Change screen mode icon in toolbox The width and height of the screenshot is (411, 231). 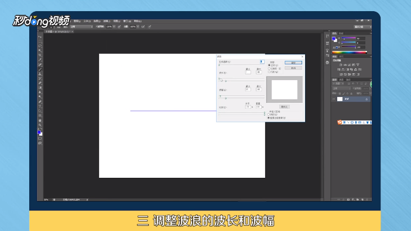pos(40,143)
